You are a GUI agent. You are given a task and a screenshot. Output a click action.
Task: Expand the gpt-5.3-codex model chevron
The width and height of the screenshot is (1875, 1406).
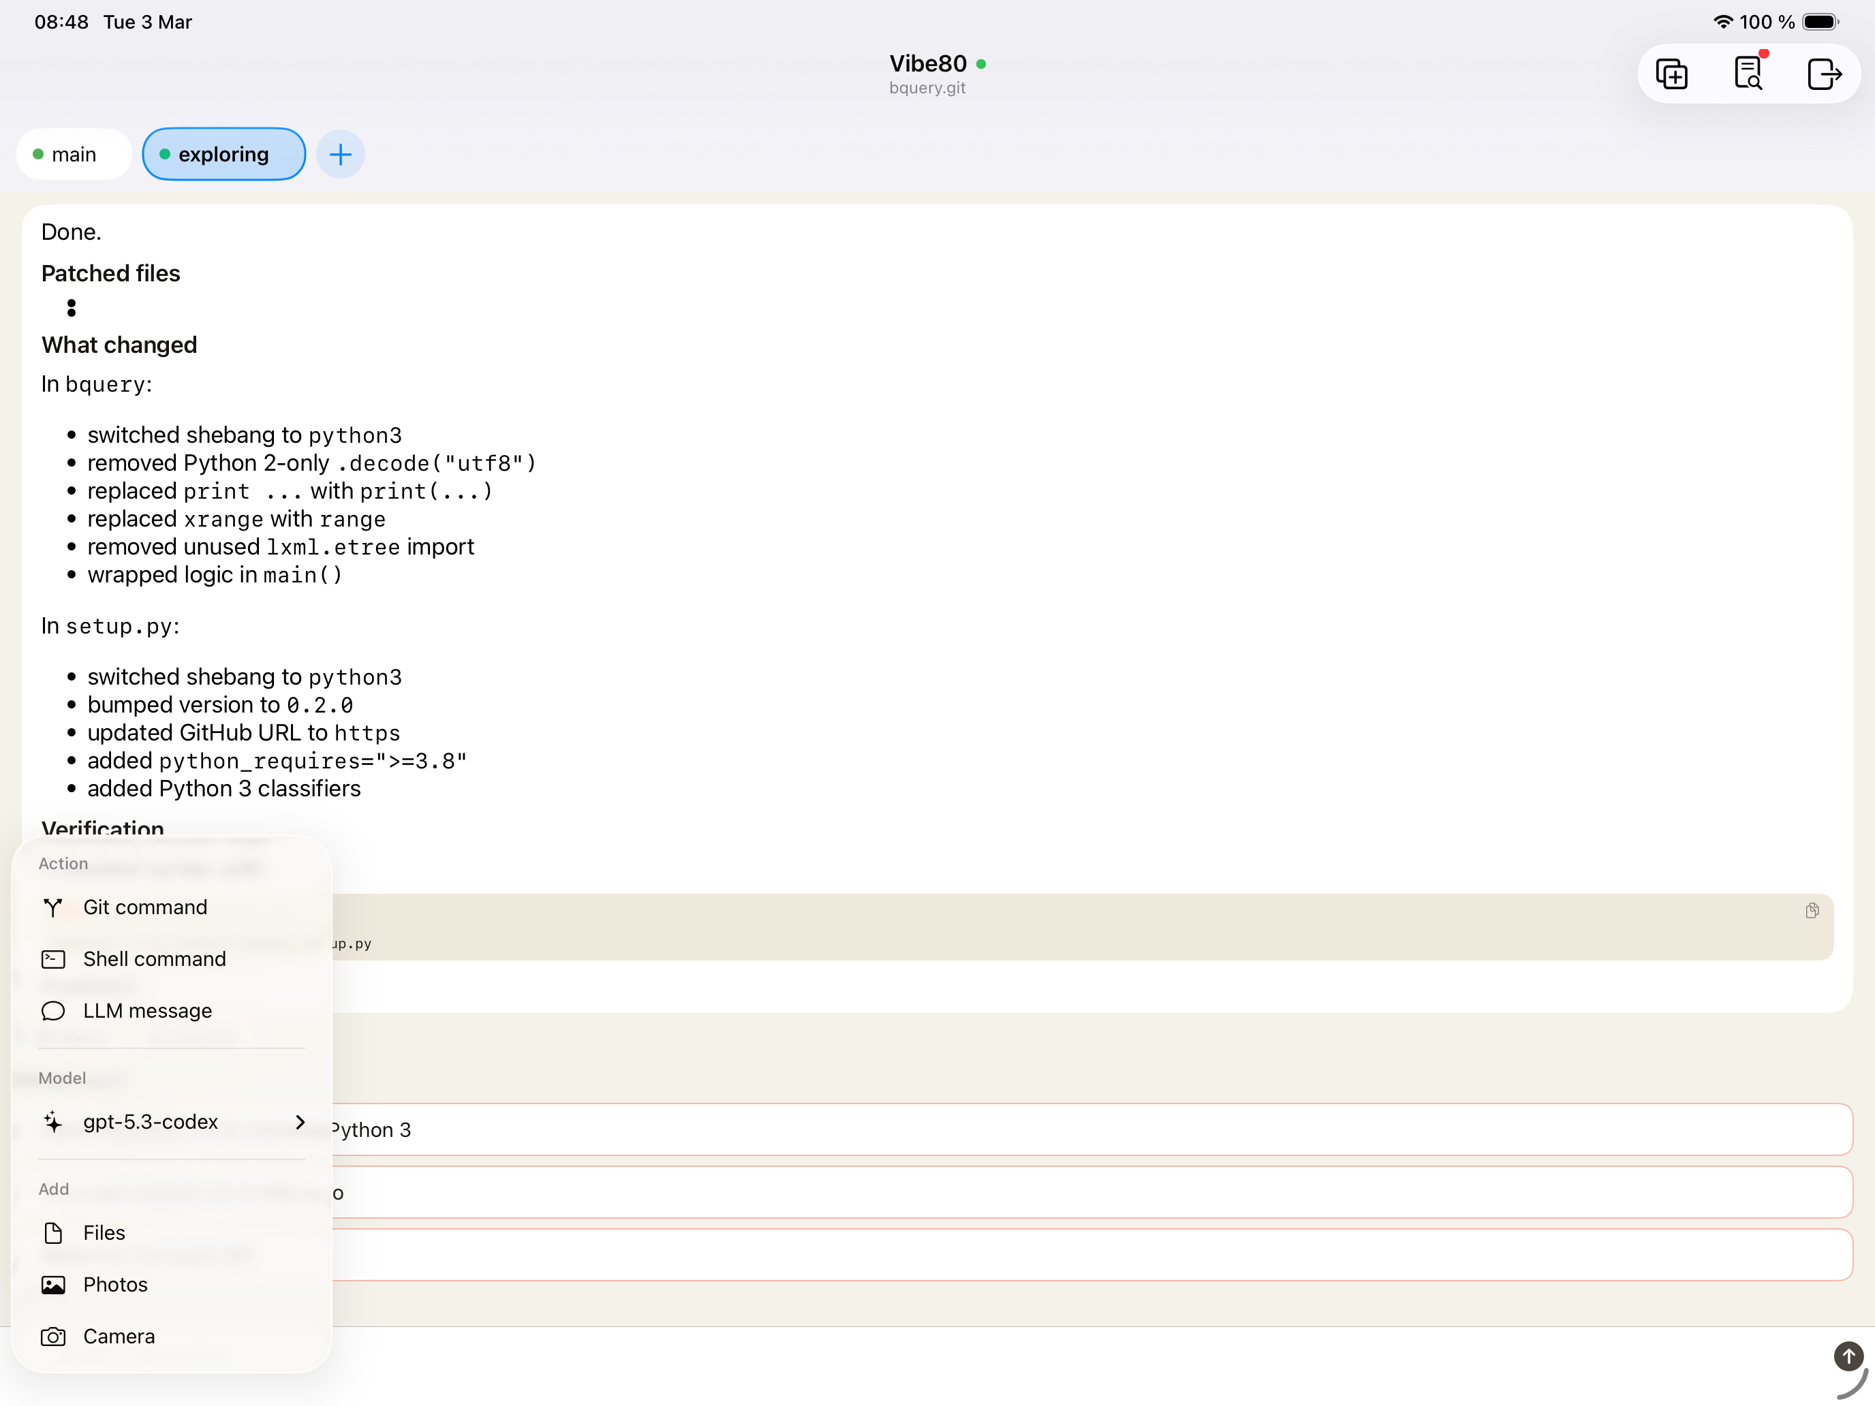(x=300, y=1122)
